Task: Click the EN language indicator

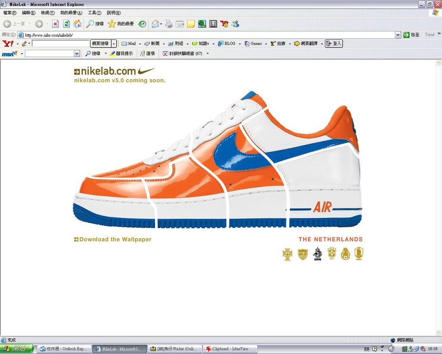Action: 366,349
